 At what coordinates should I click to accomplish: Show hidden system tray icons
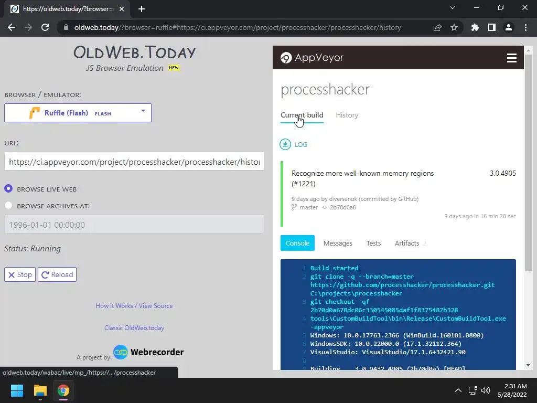(x=458, y=390)
